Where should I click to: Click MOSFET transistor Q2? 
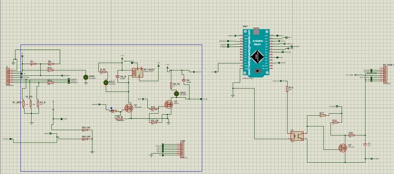[169, 104]
